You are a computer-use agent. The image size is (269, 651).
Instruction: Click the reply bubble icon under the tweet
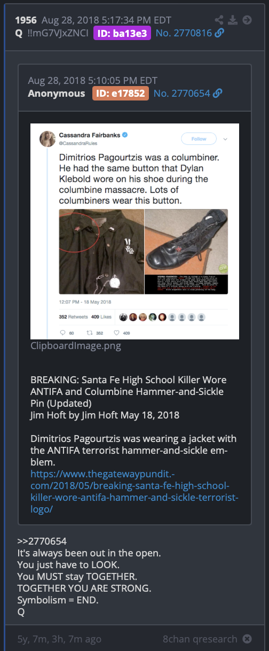coord(62,333)
